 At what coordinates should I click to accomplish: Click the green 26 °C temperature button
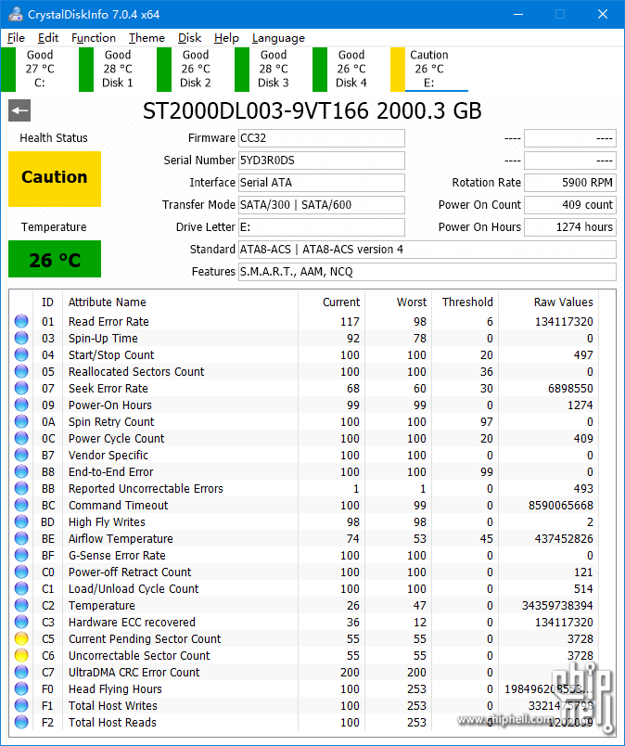[x=55, y=260]
